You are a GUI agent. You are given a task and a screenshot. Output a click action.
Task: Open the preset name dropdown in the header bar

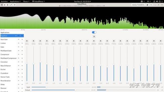point(138,5)
